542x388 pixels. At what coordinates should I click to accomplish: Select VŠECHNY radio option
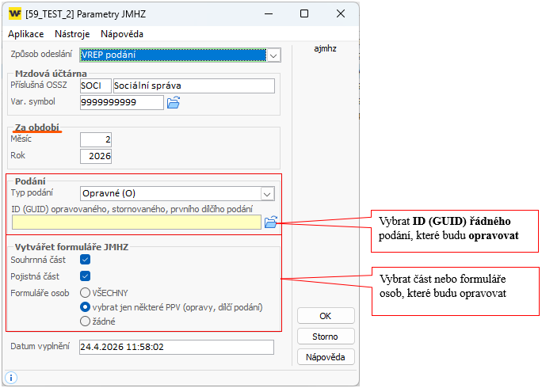[86, 292]
